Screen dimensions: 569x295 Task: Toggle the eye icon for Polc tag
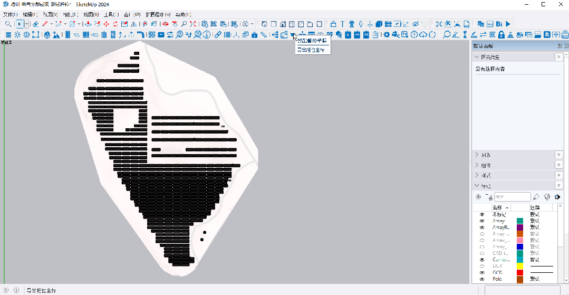(481, 279)
